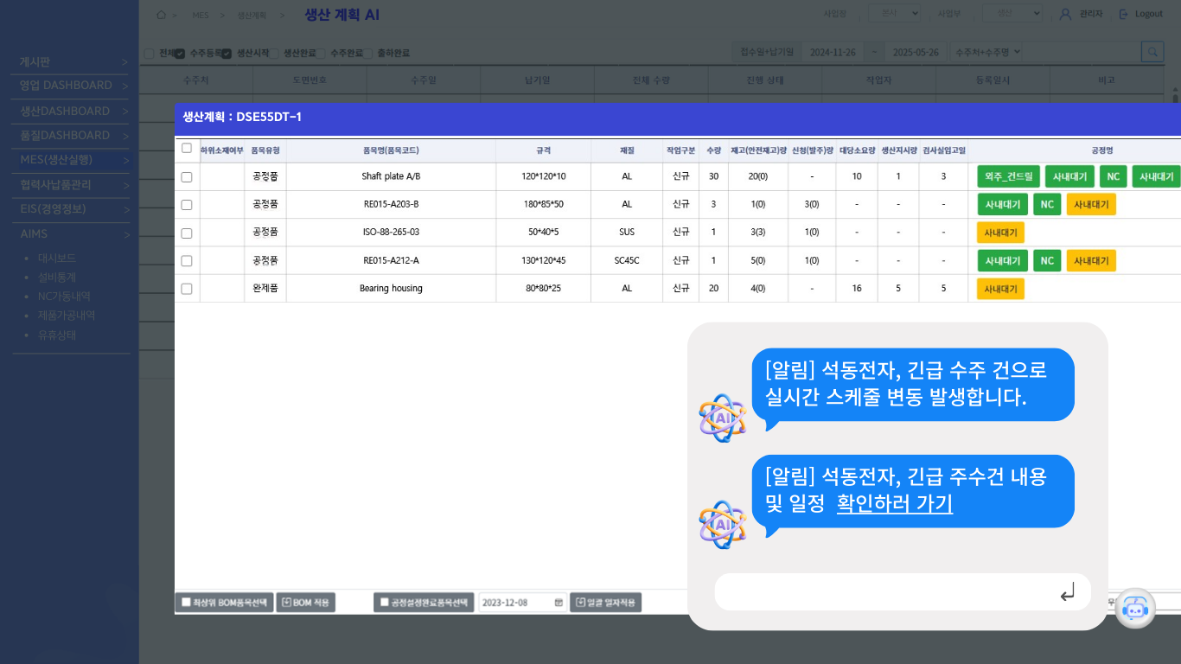Click the end date field 2025-05-26
This screenshot has width=1181, height=664.
[x=916, y=52]
